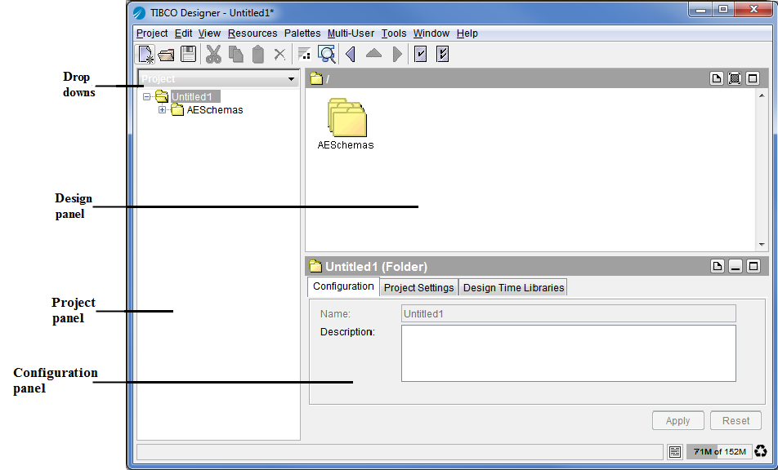778x470 pixels.
Task: Click the recycle garbage-collection icon
Action: 761,452
